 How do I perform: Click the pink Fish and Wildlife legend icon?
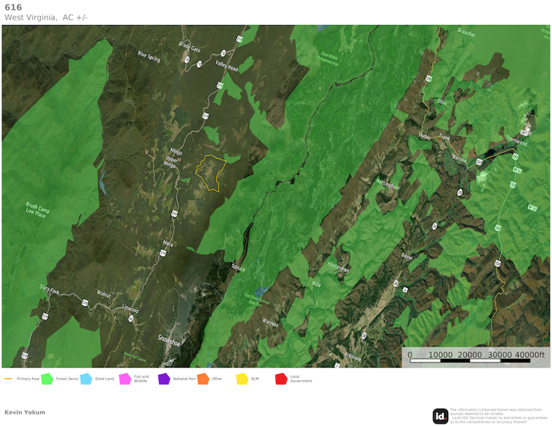(125, 378)
